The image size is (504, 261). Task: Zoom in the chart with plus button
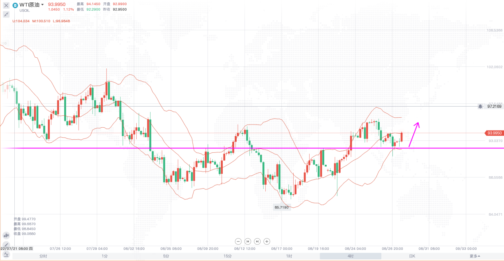click(x=267, y=241)
